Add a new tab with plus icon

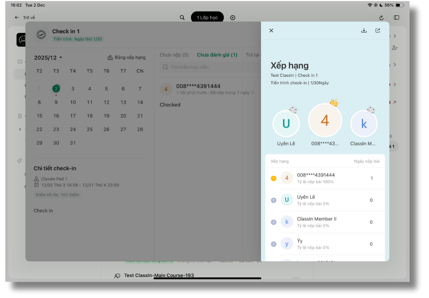click(233, 18)
